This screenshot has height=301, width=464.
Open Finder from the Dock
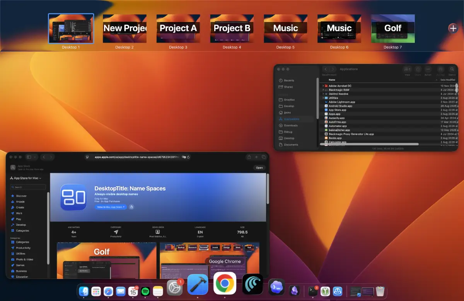point(84,291)
